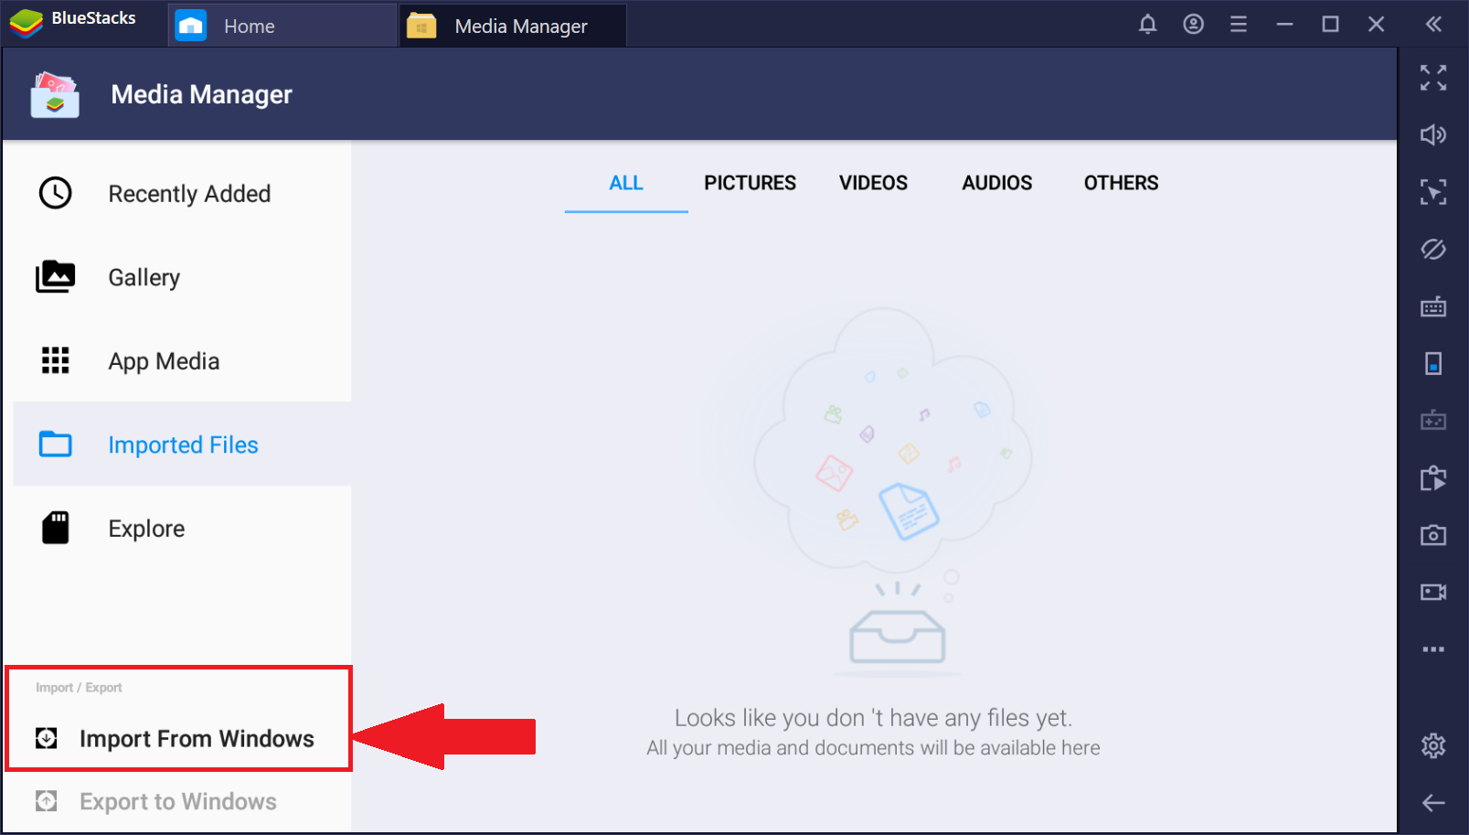Image resolution: width=1469 pixels, height=835 pixels.
Task: Go back using the arrow icon
Action: [x=1433, y=803]
